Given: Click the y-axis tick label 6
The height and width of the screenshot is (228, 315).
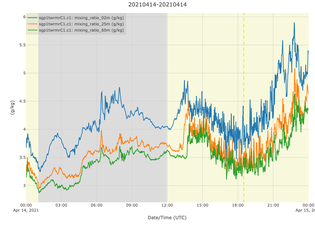Looking at the screenshot, I should tap(24, 17).
